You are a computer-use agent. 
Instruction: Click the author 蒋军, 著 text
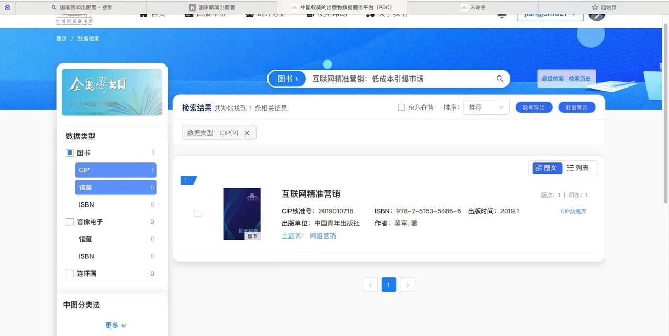click(x=396, y=223)
